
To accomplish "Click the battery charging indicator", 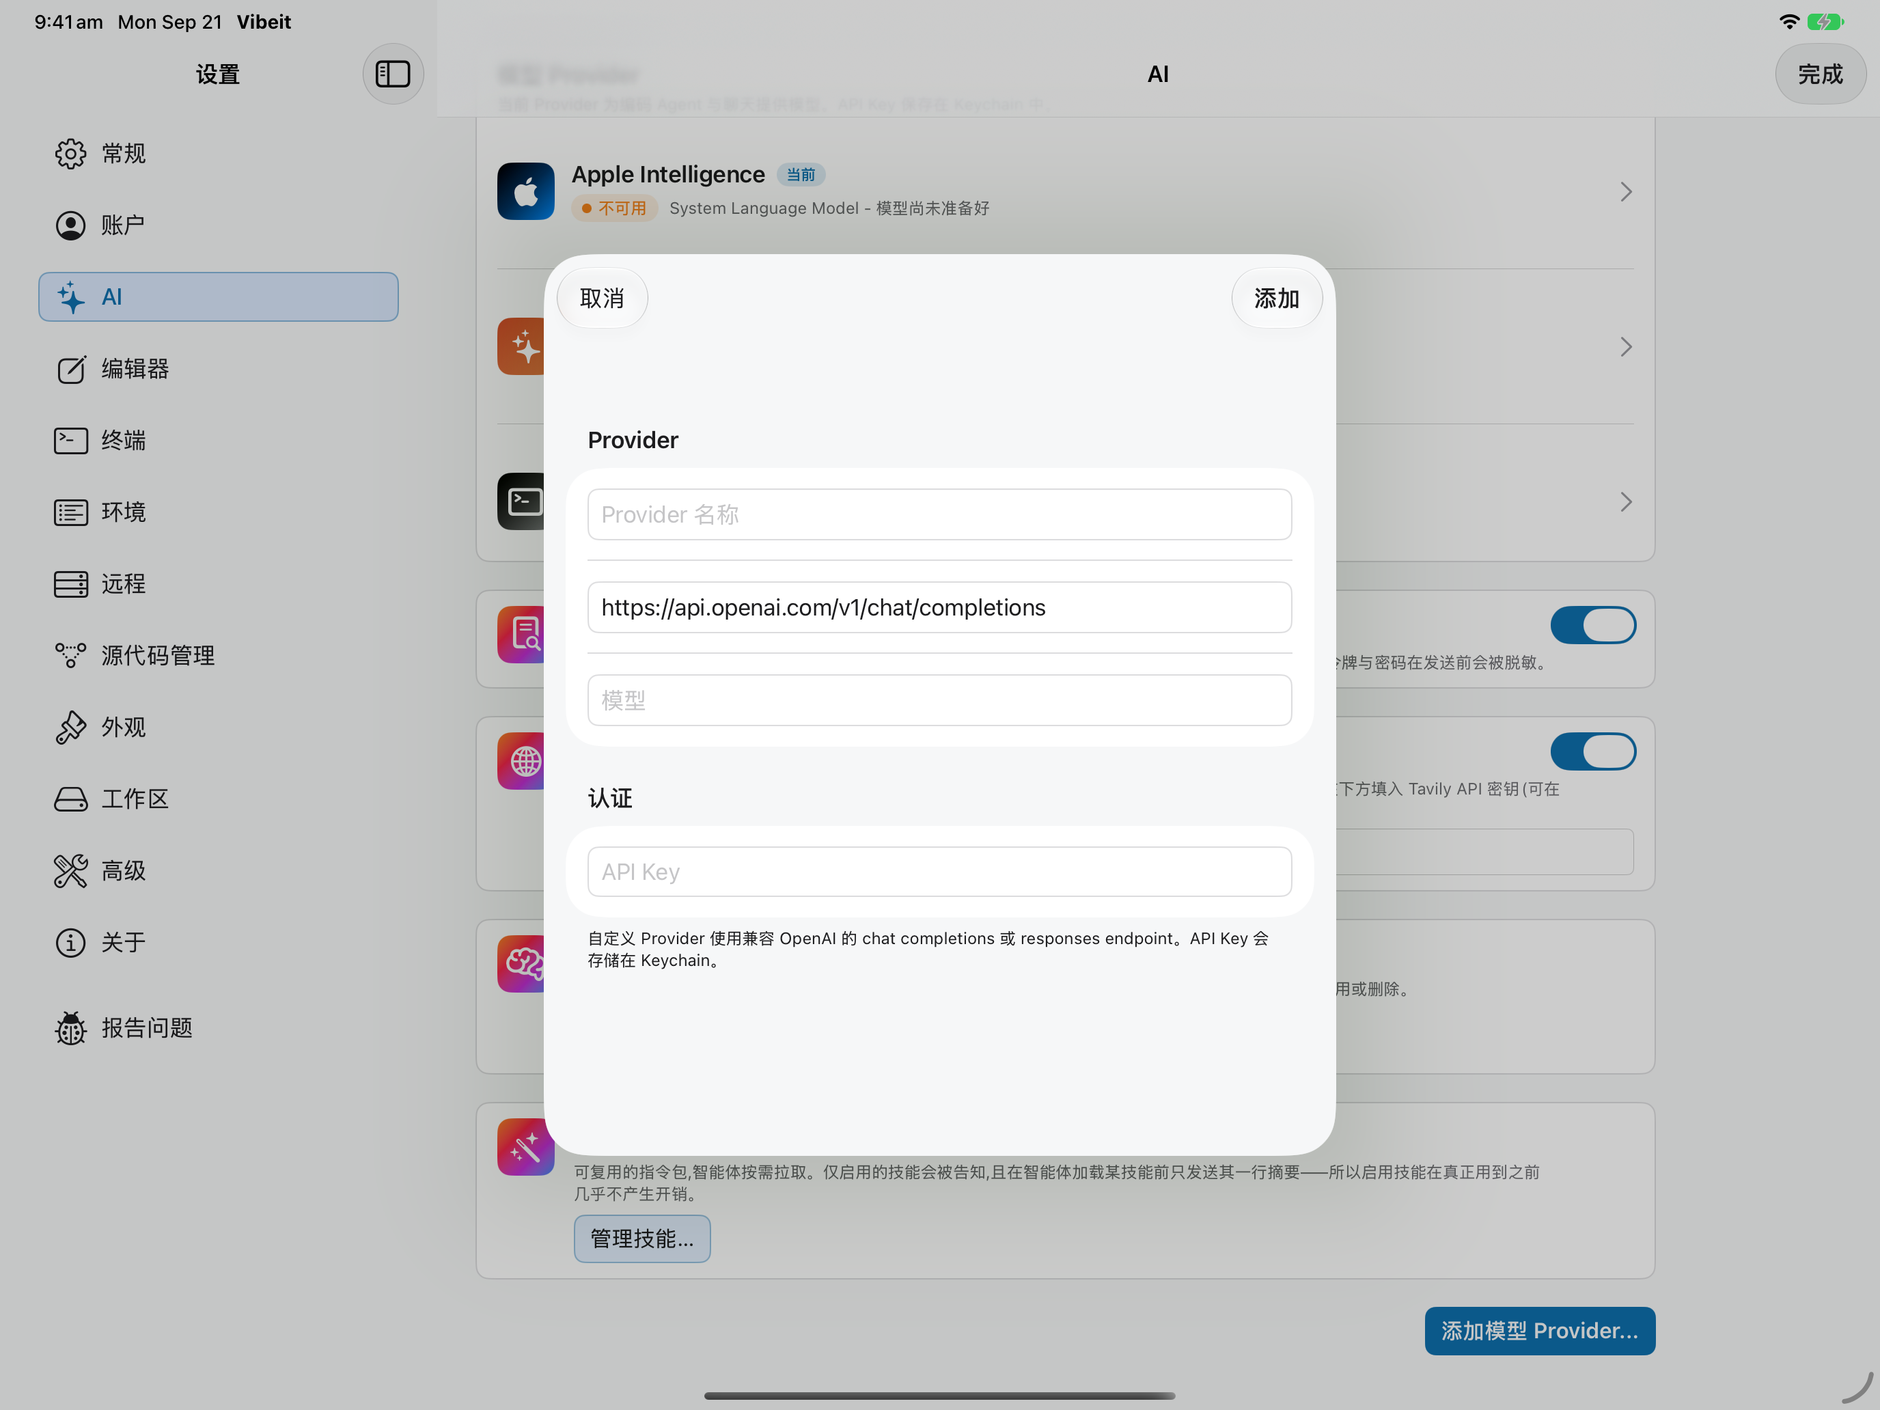I will point(1825,21).
